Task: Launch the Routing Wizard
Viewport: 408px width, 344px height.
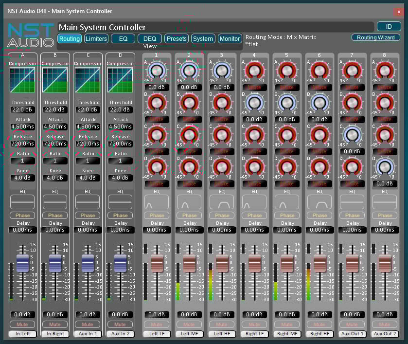Action: click(375, 37)
